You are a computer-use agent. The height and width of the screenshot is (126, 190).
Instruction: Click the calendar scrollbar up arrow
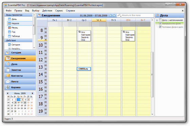point(152,20)
